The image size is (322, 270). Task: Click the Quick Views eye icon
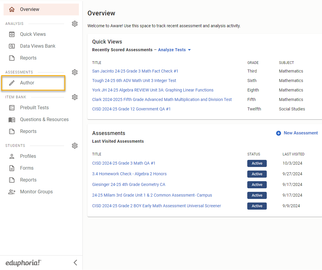click(12, 34)
